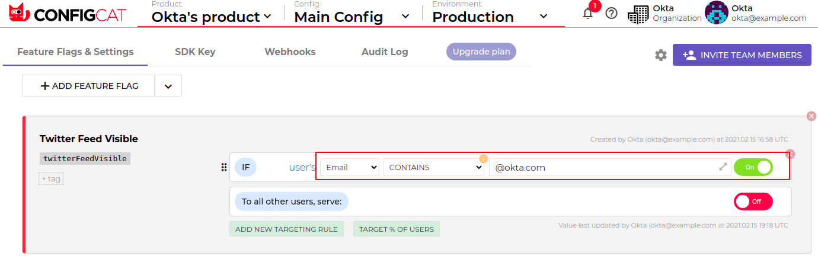Click INVITE TEAM MEMBERS button
The width and height of the screenshot is (818, 259).
(x=742, y=55)
